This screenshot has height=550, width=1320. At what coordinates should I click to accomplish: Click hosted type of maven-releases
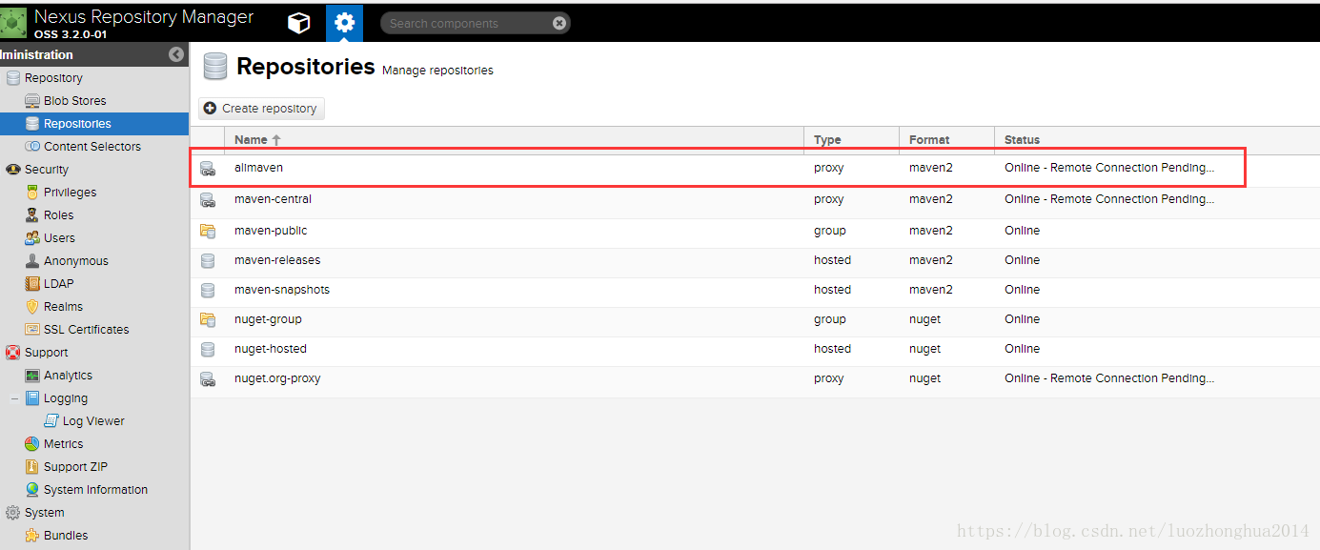[832, 260]
